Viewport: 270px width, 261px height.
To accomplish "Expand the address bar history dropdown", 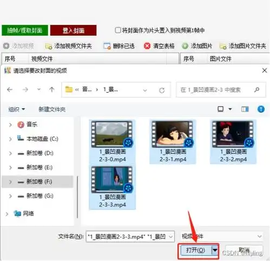I will (145, 90).
